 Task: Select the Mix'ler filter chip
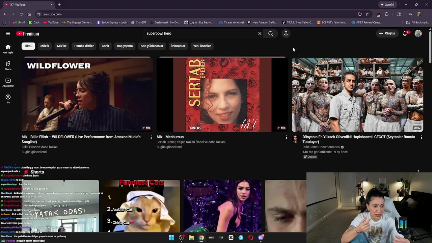(62, 46)
